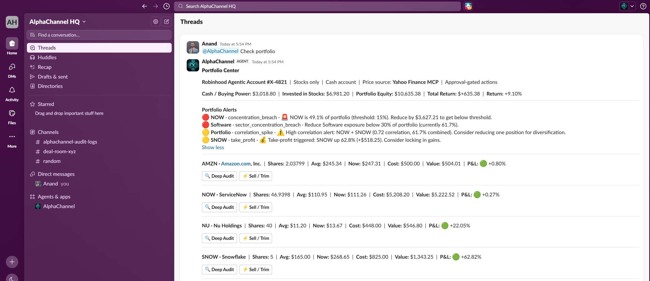Focus the Search AlphaChannel HQ field

[x=317, y=6]
